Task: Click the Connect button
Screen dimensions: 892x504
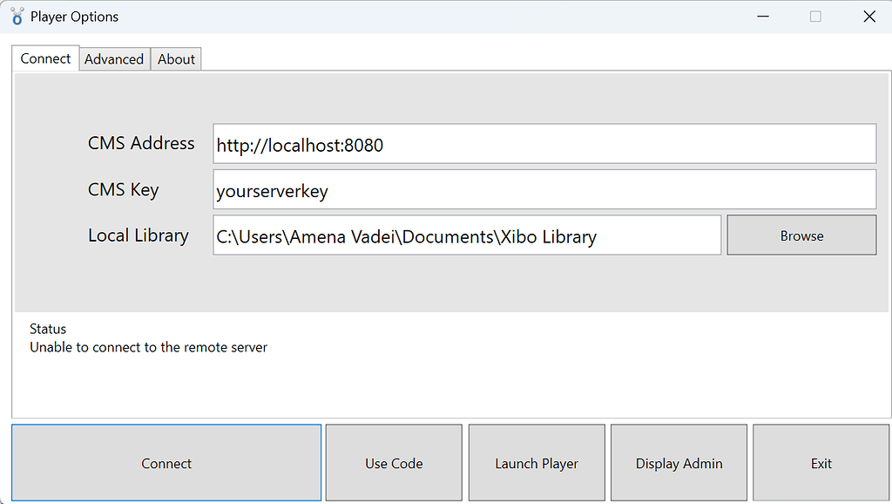Action: pos(166,462)
